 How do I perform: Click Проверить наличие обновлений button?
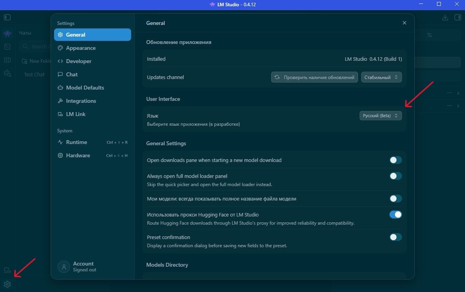[x=314, y=77]
